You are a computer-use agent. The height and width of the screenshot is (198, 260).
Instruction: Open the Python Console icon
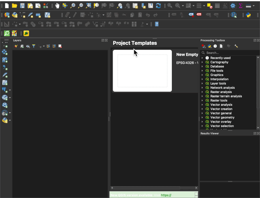248,15
